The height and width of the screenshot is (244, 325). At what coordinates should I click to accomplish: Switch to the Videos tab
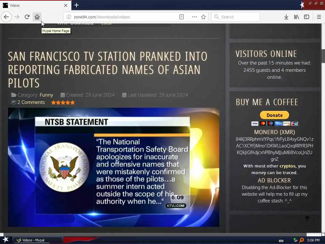coord(36,5)
